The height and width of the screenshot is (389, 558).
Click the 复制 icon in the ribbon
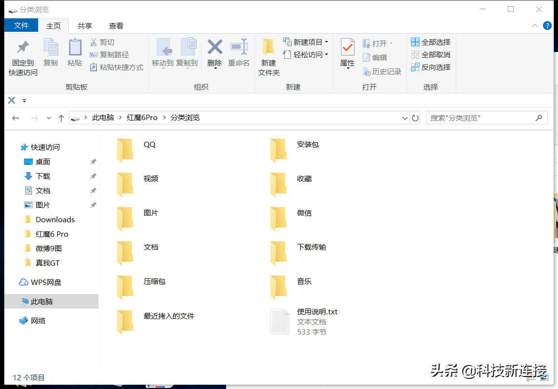(x=51, y=47)
